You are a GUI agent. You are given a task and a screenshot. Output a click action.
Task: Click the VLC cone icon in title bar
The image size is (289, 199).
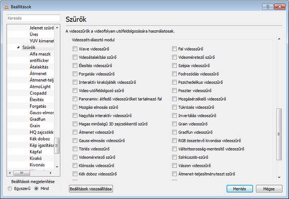coord(6,7)
